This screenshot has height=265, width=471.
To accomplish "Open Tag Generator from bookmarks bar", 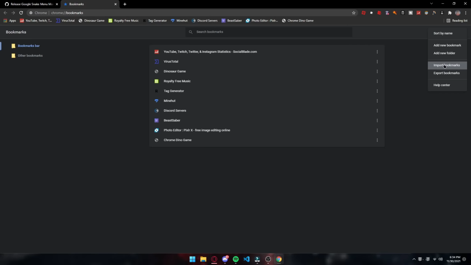I will (155, 21).
